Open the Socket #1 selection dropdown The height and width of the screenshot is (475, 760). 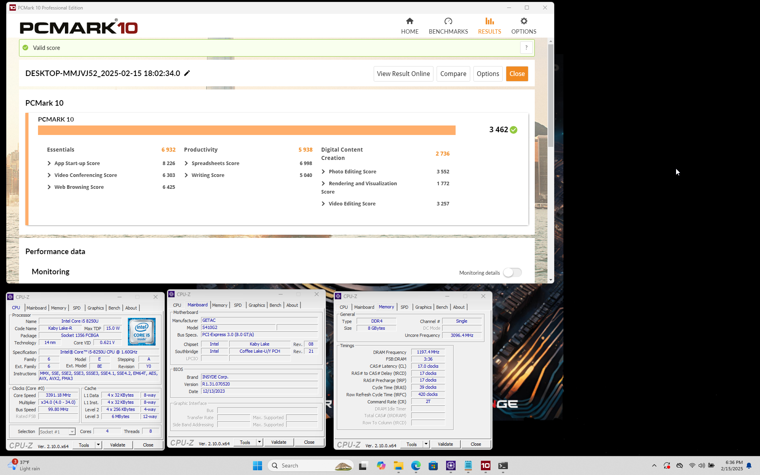coord(57,431)
